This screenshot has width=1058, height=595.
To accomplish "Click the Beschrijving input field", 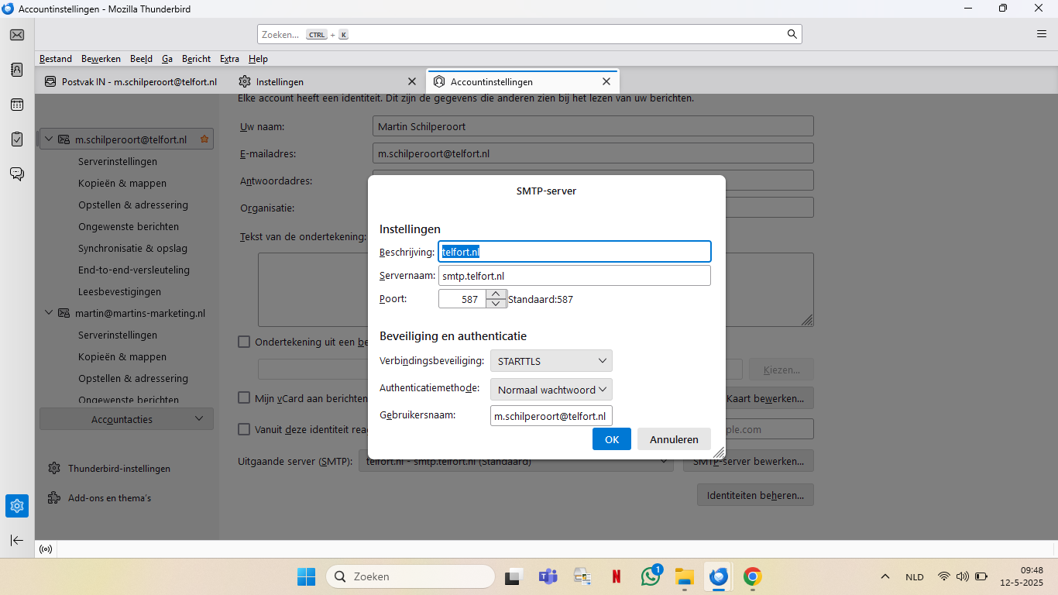I will 574,252.
